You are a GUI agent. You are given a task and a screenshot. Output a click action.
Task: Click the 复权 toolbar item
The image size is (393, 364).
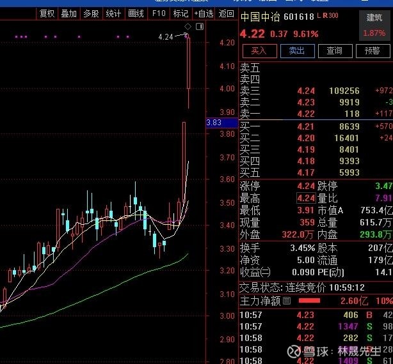[x=47, y=13]
